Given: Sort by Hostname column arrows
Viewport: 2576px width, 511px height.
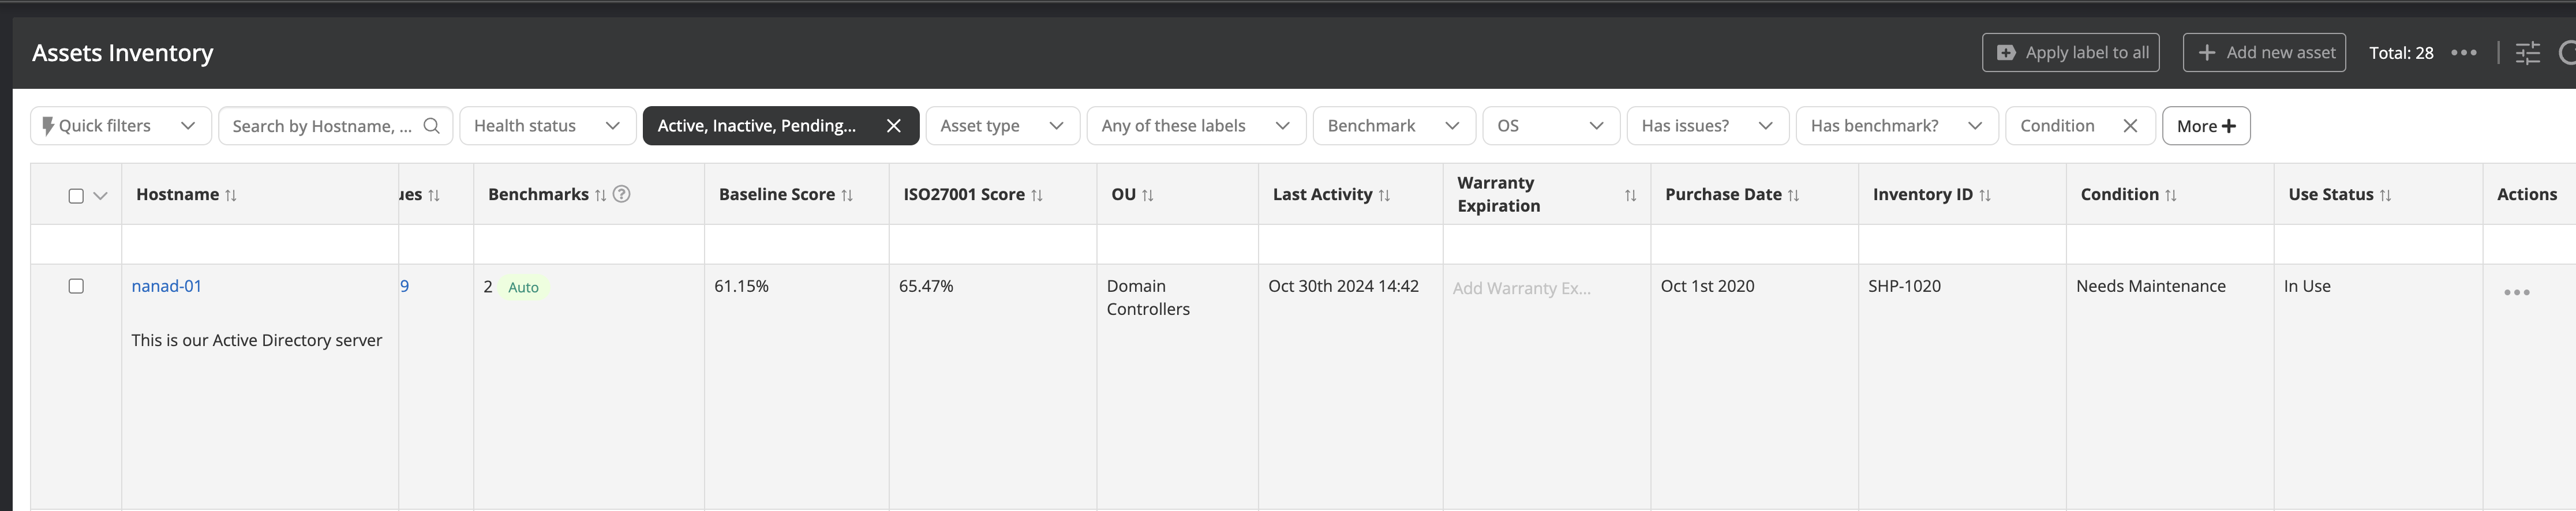Looking at the screenshot, I should [231, 195].
